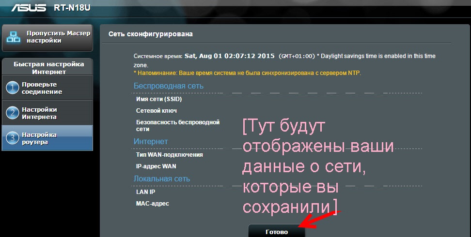471x237 pixels.
Task: Click Тип WAN-подключения label
Action: [170, 155]
